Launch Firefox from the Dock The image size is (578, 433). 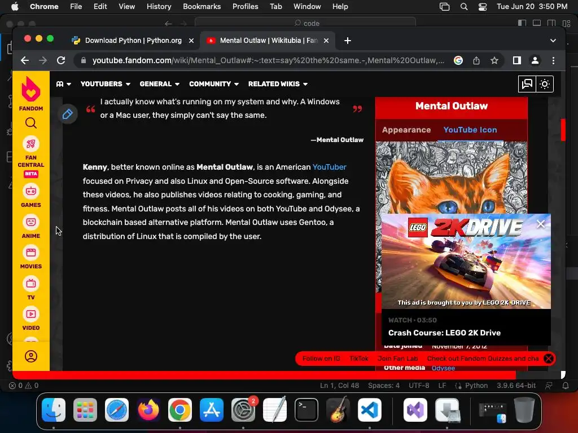[x=148, y=410]
